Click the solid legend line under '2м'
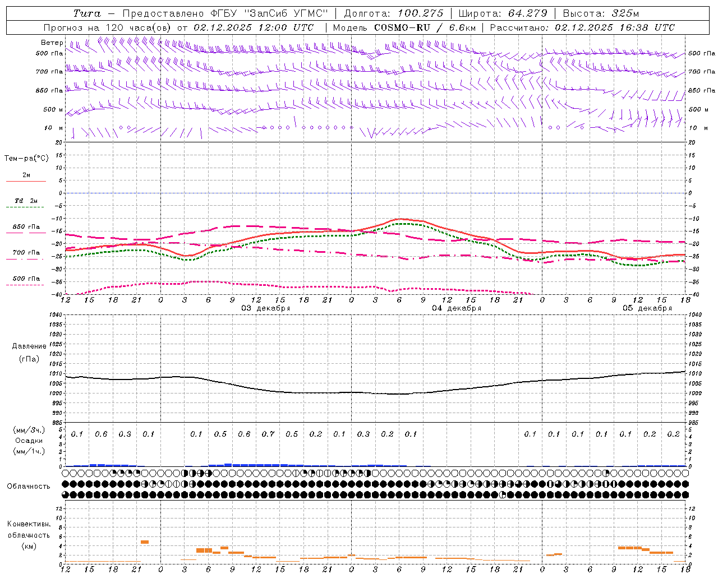The width and height of the screenshot is (718, 574). click(x=26, y=182)
